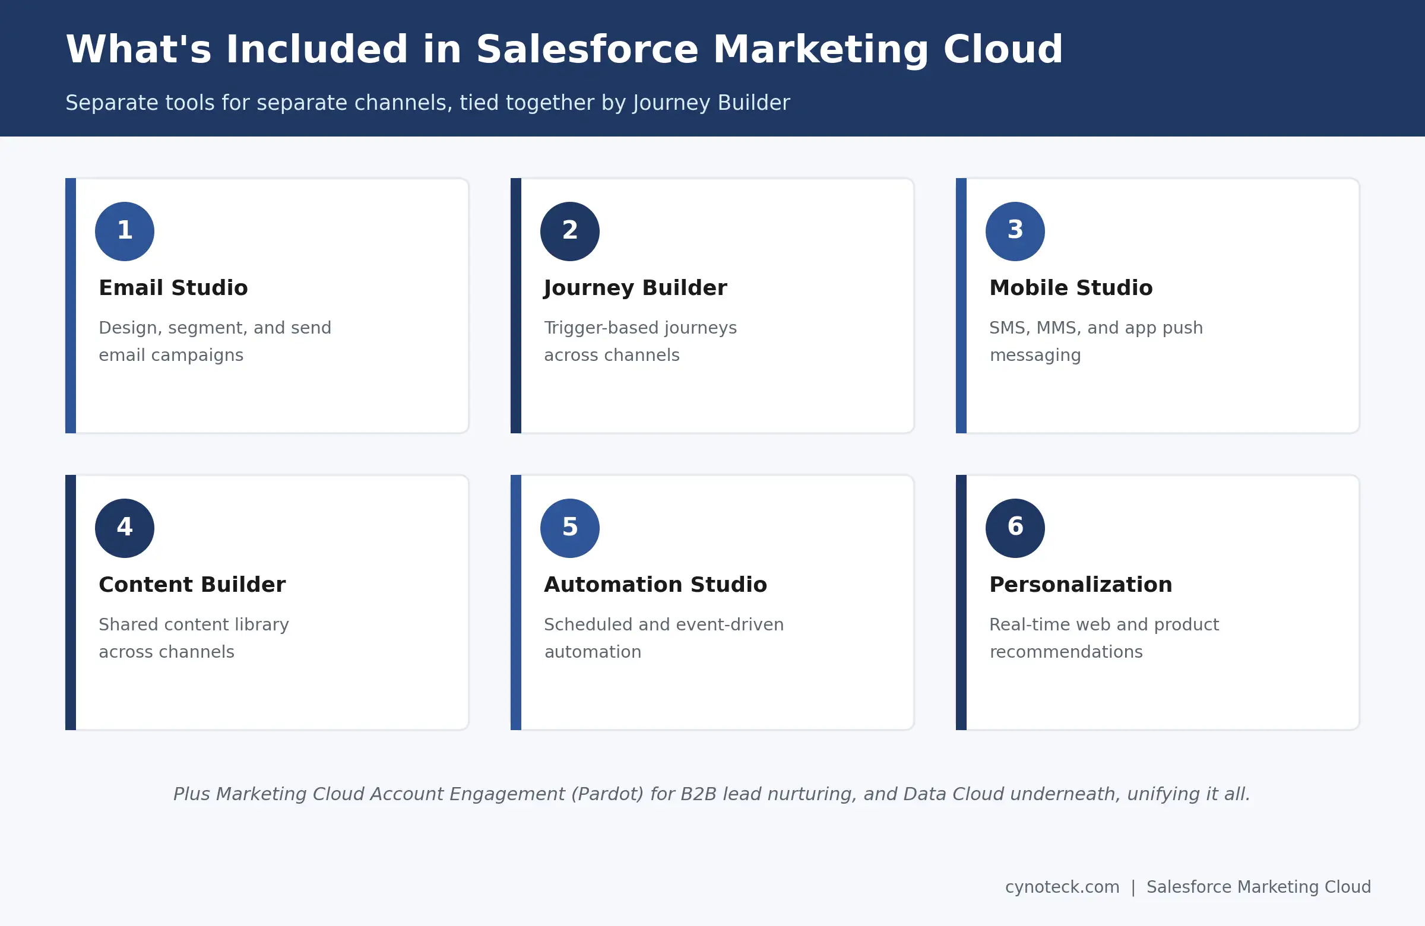The height and width of the screenshot is (926, 1425).
Task: Click 'SMS, MMS, and app push messaging' text
Action: (1096, 341)
